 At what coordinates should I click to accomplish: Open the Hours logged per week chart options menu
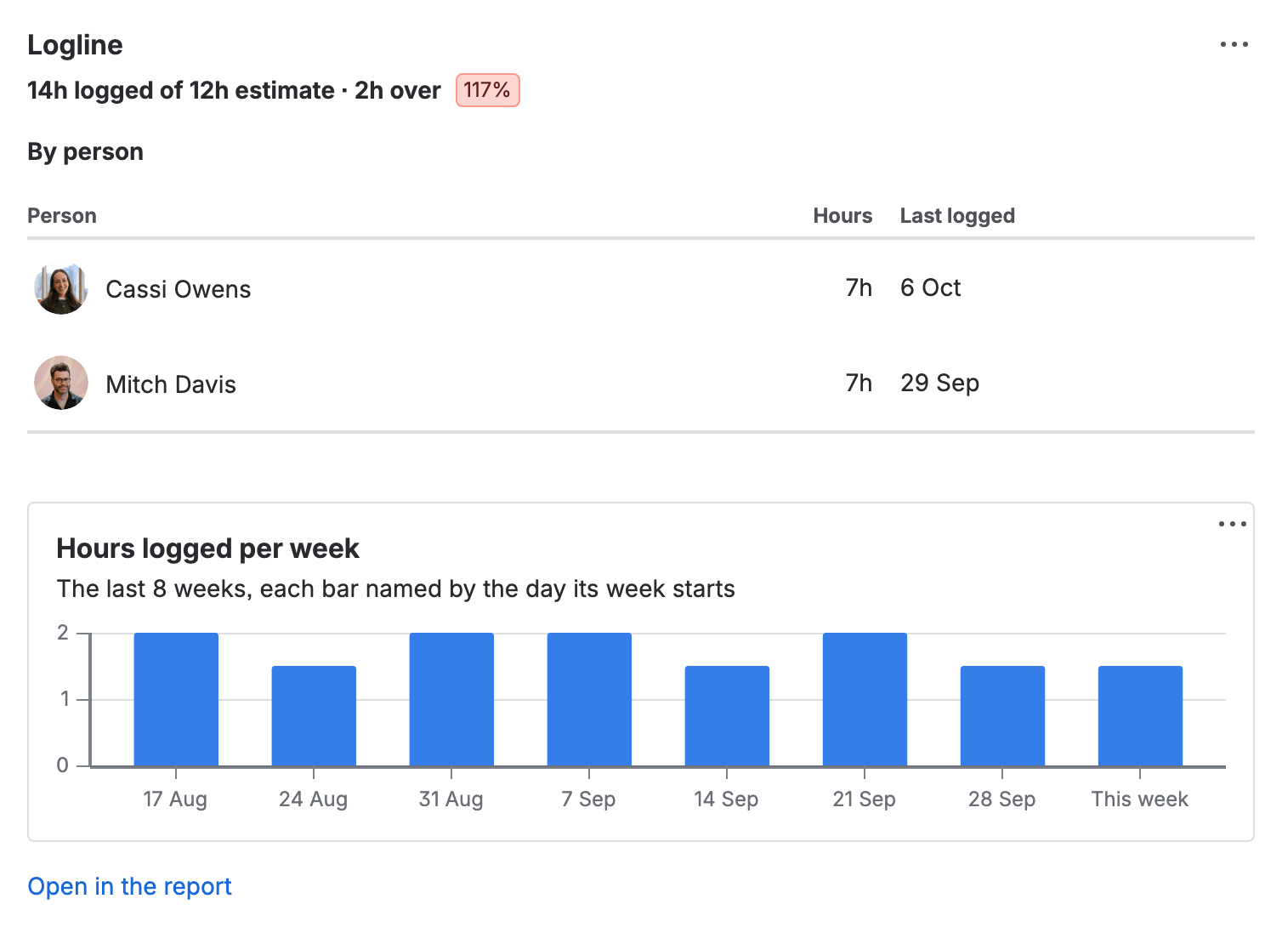pyautogui.click(x=1232, y=524)
